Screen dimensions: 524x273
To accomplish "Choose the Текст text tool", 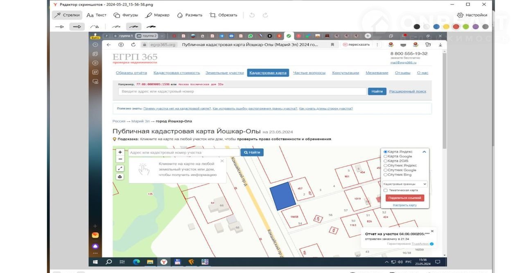I will pos(97,15).
